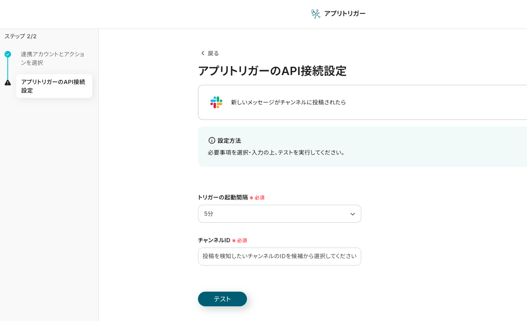Go back using the 戻る link
The image size is (527, 321).
coord(213,53)
